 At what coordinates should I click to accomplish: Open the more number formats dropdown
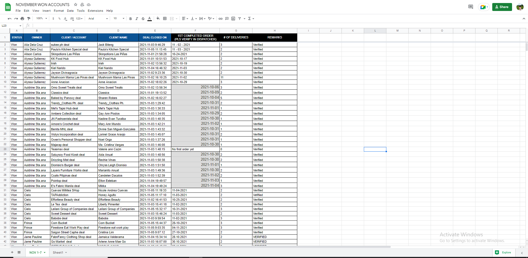(x=79, y=19)
